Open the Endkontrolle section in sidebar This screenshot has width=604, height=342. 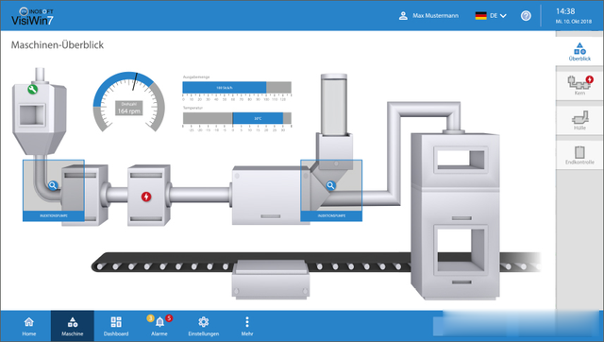[579, 155]
